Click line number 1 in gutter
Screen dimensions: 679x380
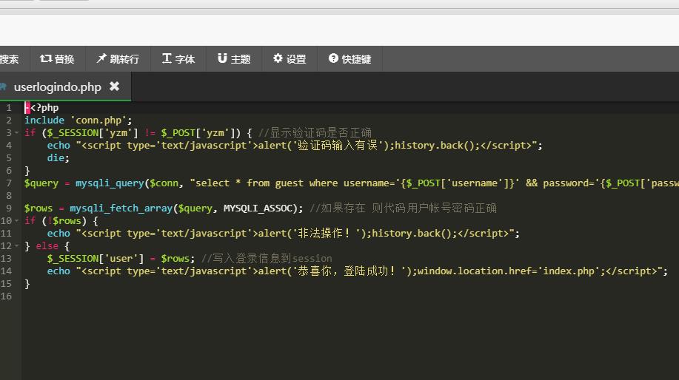click(9, 108)
